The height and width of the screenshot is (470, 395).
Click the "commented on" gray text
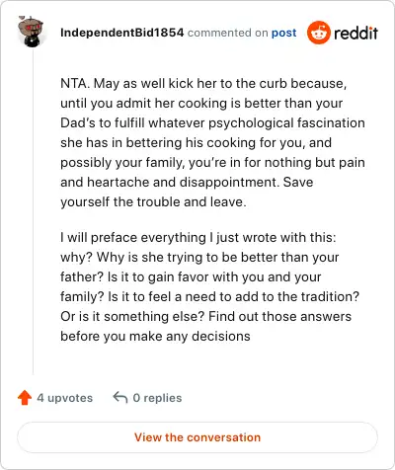(227, 33)
